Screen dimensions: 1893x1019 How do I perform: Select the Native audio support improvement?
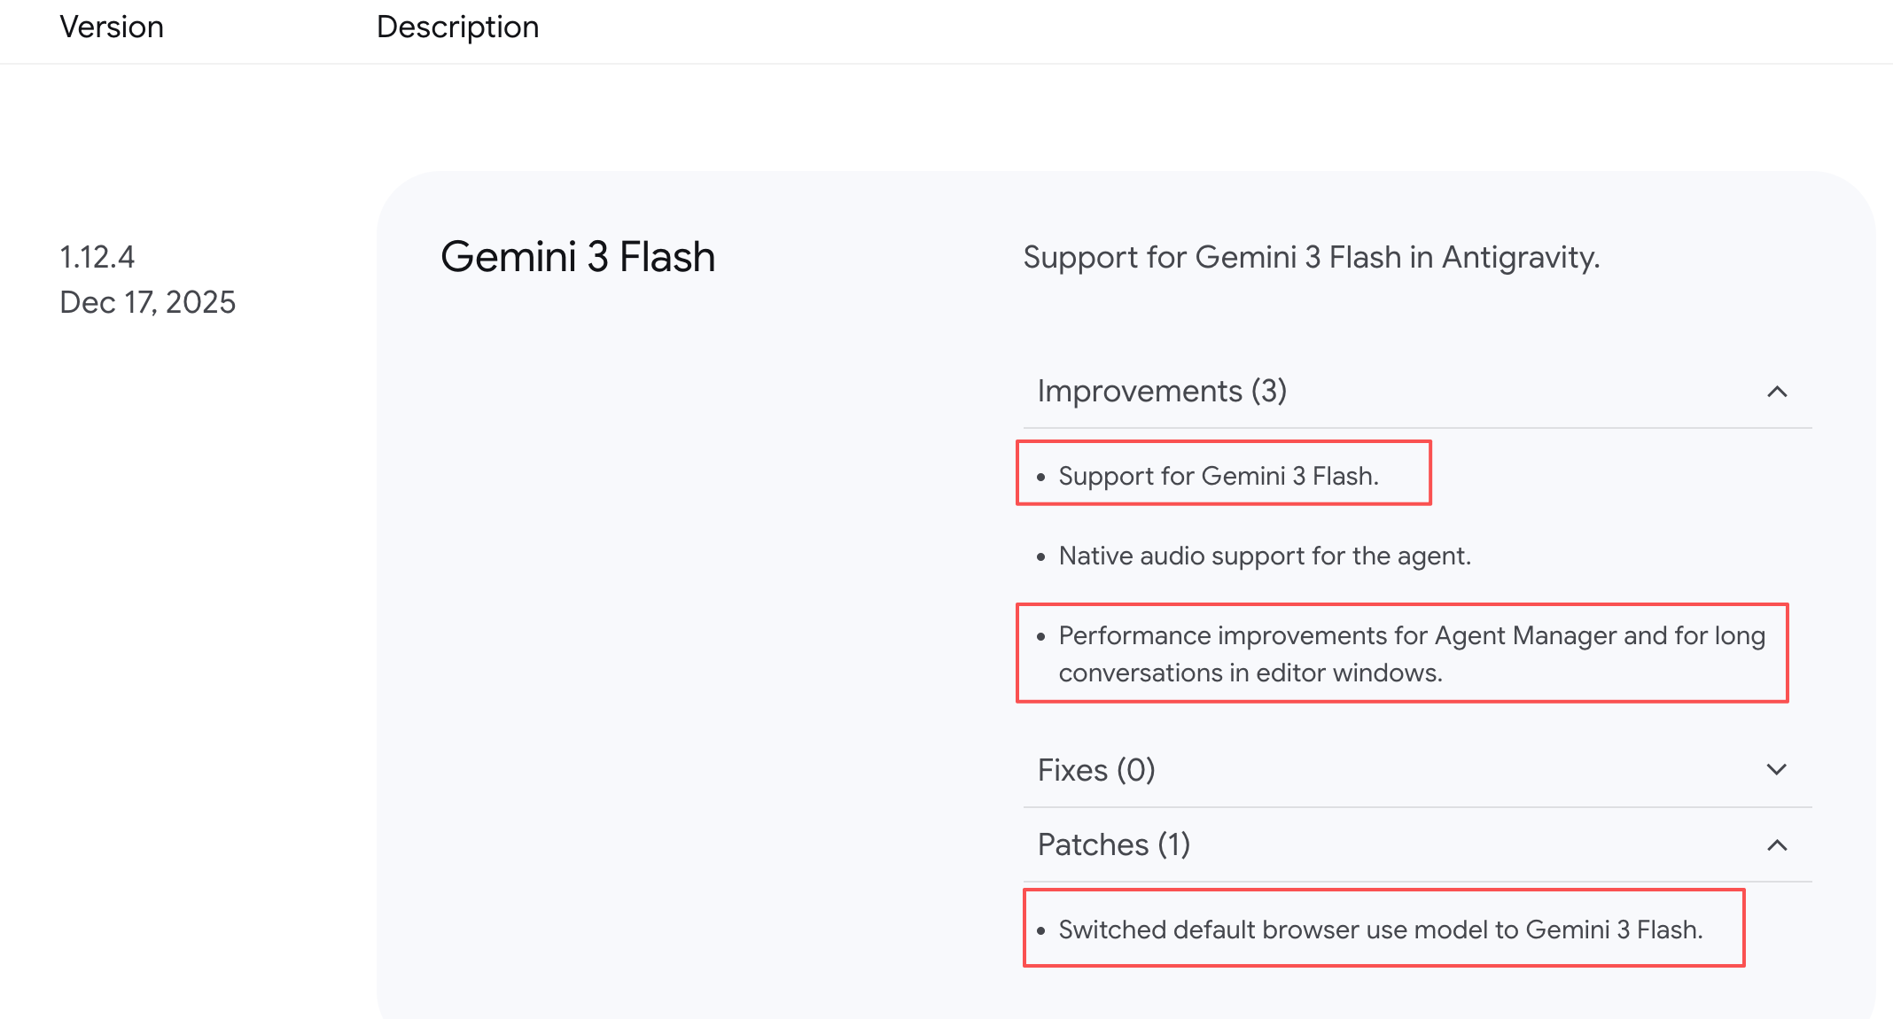tap(1265, 556)
